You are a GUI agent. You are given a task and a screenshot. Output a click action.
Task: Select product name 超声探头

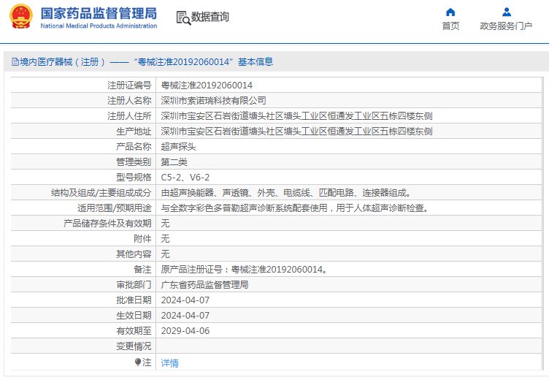178,147
